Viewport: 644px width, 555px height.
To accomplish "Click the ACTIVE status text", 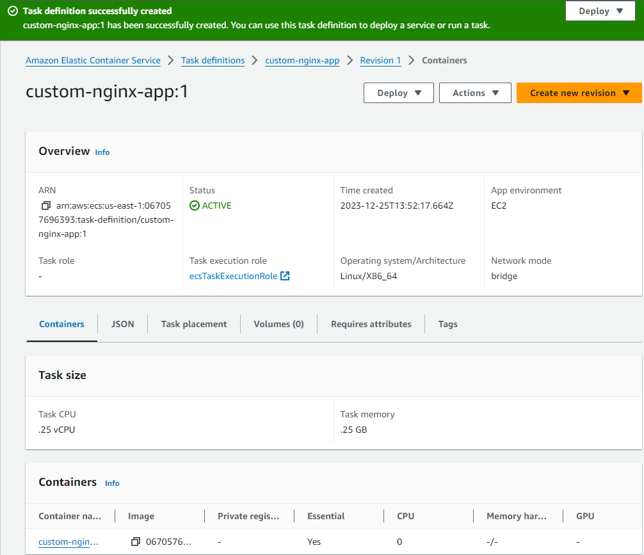I will click(217, 205).
